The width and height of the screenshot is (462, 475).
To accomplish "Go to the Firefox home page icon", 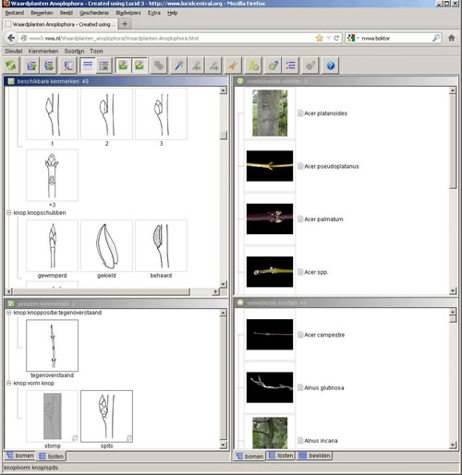I will point(452,38).
